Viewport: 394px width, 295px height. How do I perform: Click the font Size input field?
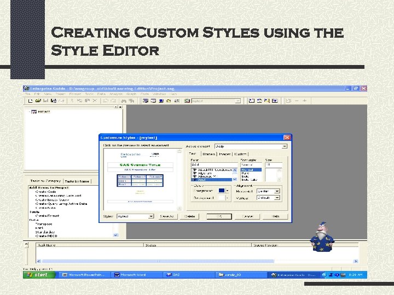tap(274, 165)
